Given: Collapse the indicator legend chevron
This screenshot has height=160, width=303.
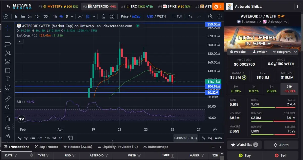Looking at the screenshot, I should point(20,41).
